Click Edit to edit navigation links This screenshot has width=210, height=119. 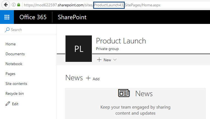pyautogui.click(x=15, y=104)
